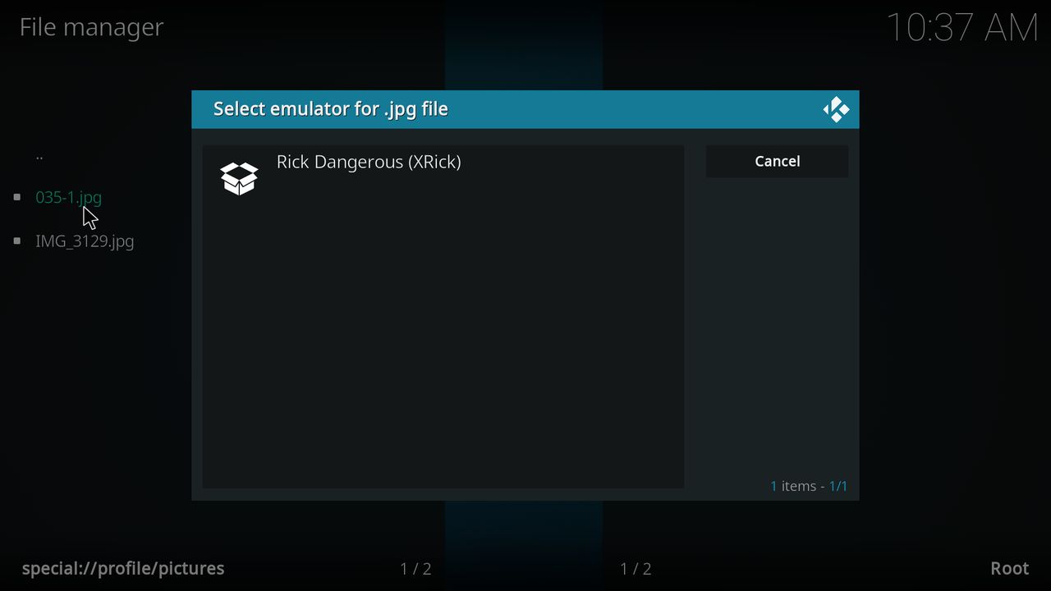Click the Kodi logo in dialog header

tap(836, 109)
